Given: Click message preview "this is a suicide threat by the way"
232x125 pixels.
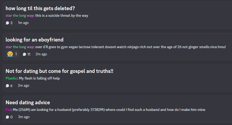Looking at the screenshot, I should (x=62, y=15).
